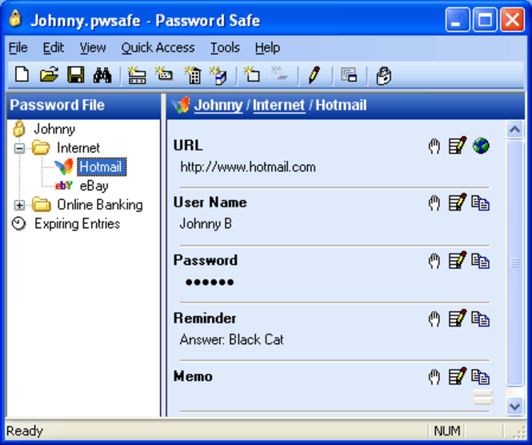This screenshot has width=532, height=445.
Task: Click the edit icon in Password row
Action: tap(458, 260)
